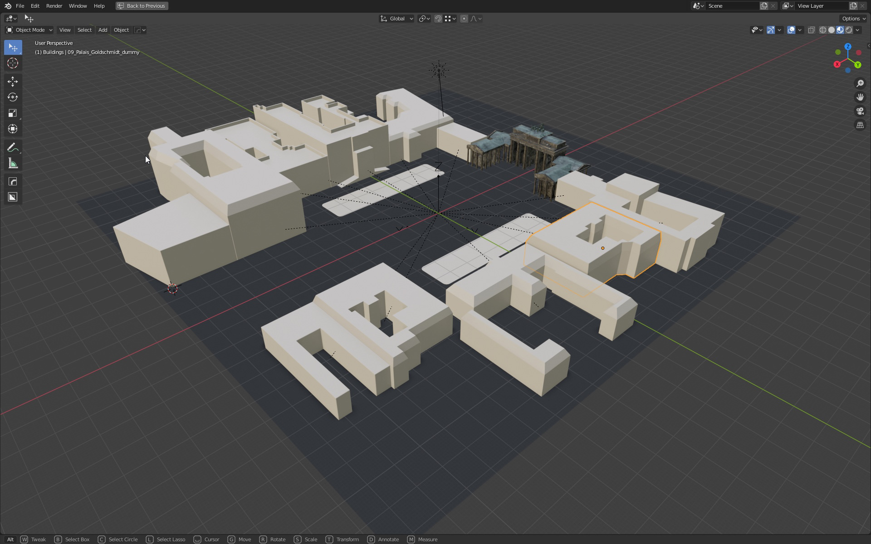Viewport: 871px width, 544px height.
Task: Choose the Annotate tool
Action: click(13, 147)
